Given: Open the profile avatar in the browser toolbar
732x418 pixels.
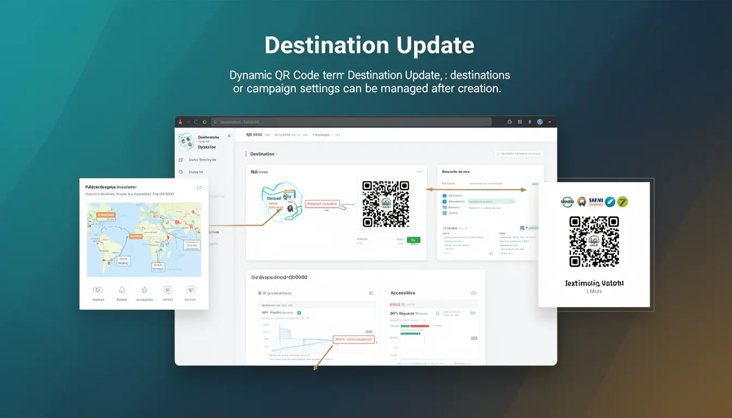Looking at the screenshot, I should point(540,122).
